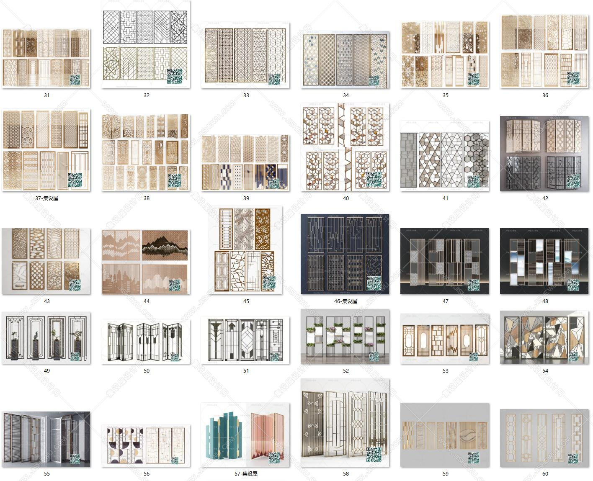Open thumbnail 57 with teal and pink screens
The image size is (593, 481).
point(246,435)
